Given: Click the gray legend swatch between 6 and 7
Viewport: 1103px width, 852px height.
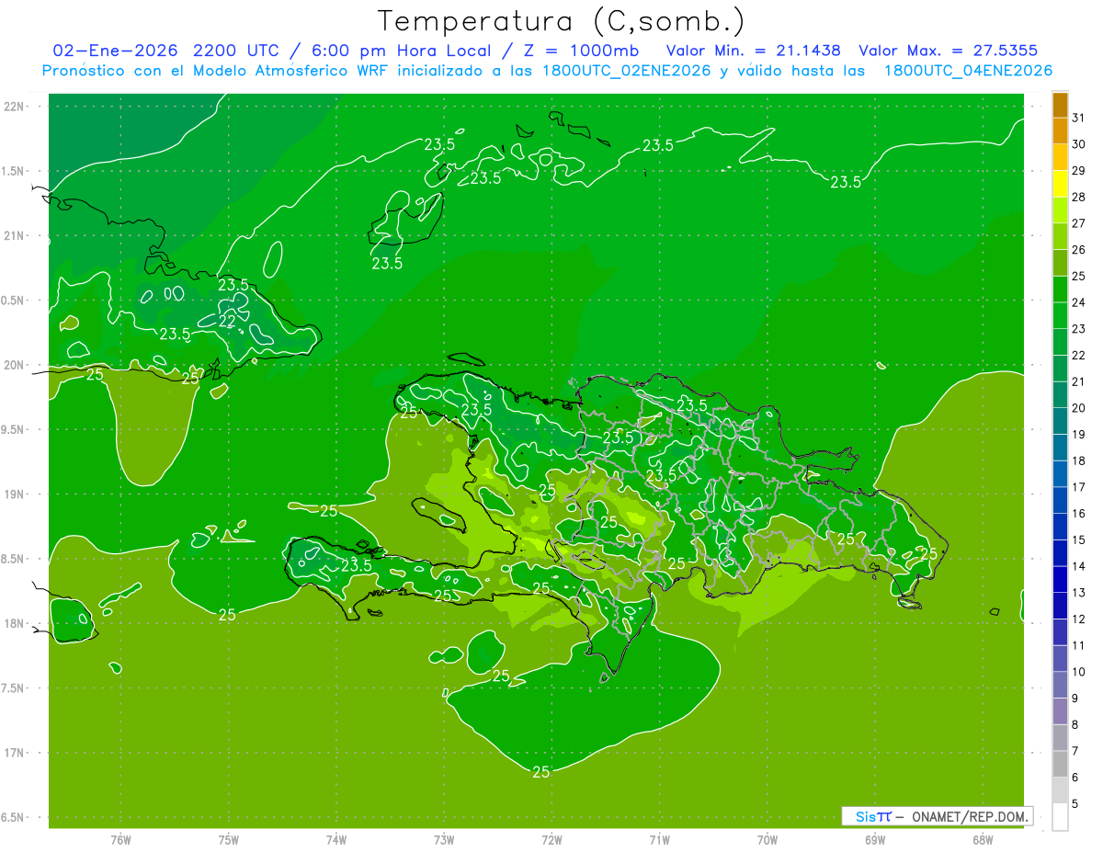Looking at the screenshot, I should tap(1060, 764).
